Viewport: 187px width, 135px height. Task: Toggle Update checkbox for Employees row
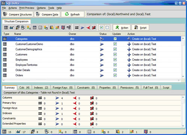point(115,60)
